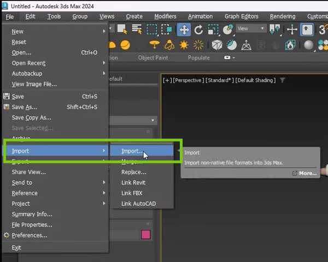Viewport: 328px width, 262px height.
Task: Activate Select and Move tool
Action: click(x=184, y=29)
